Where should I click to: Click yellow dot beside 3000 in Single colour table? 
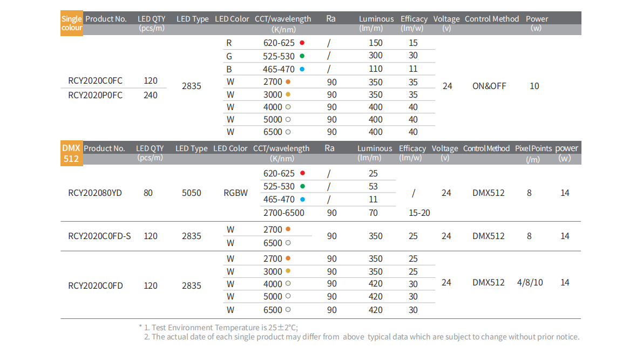tap(288, 95)
